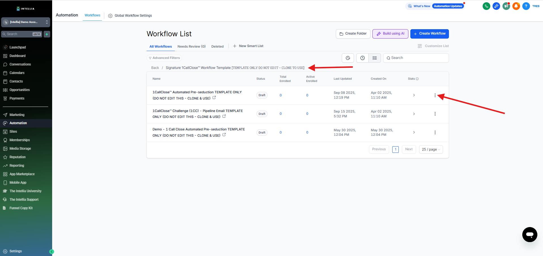The width and height of the screenshot is (543, 256).
Task: Open the megaphone announcements icon
Action: [x=506, y=6]
